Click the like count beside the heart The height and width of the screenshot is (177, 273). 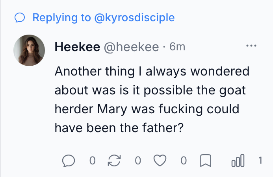(183, 160)
